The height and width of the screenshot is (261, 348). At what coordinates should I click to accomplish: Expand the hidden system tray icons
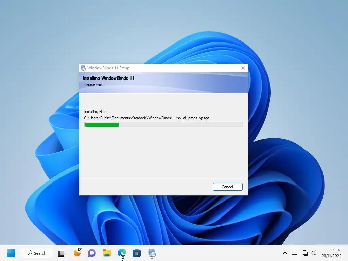pyautogui.click(x=285, y=253)
